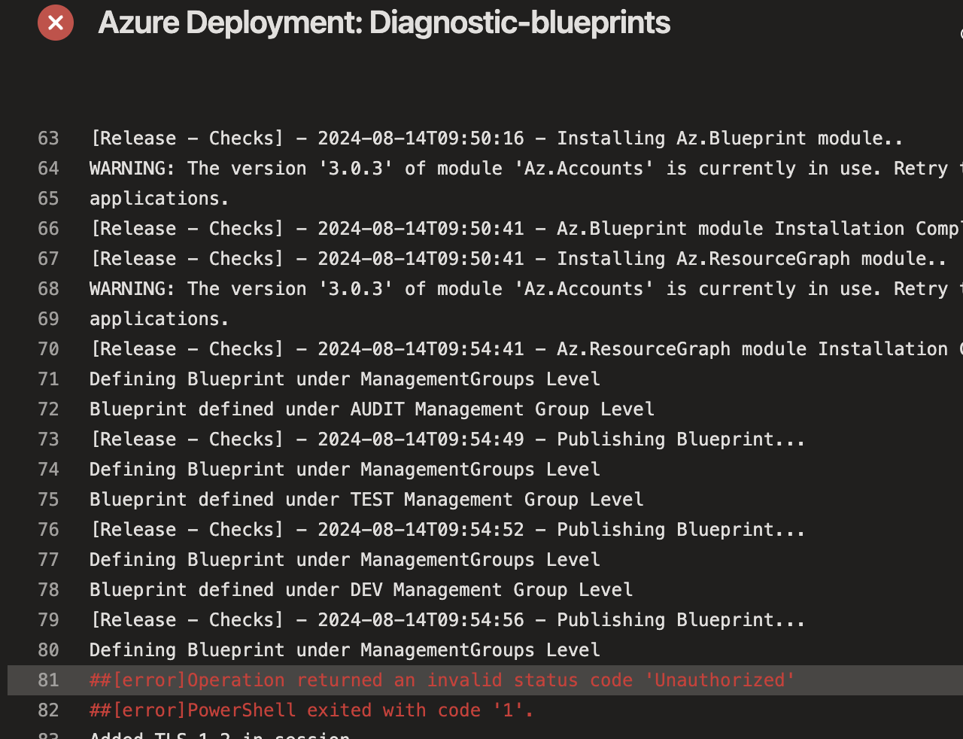Select the Azure Deployment: Diagnostic-blueprints title

(384, 23)
